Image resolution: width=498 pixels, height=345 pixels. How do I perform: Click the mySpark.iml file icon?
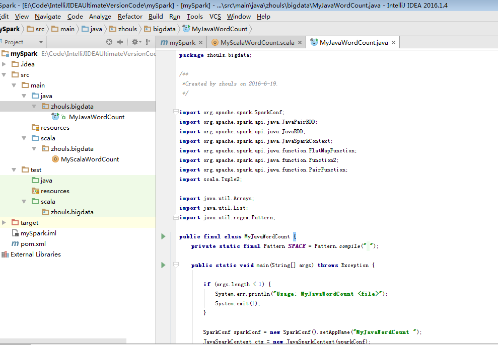tap(15, 233)
